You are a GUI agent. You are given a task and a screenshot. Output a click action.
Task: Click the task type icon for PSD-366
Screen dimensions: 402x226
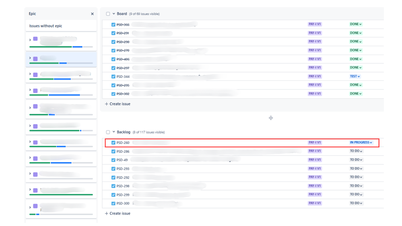pyautogui.click(x=113, y=25)
